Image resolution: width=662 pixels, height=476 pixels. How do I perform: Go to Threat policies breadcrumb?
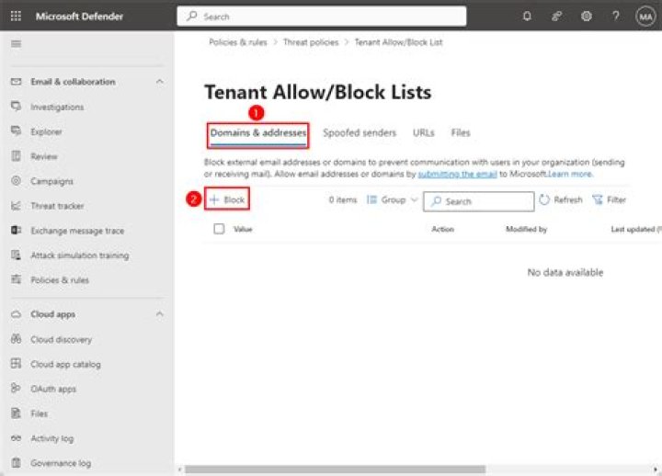tap(311, 42)
